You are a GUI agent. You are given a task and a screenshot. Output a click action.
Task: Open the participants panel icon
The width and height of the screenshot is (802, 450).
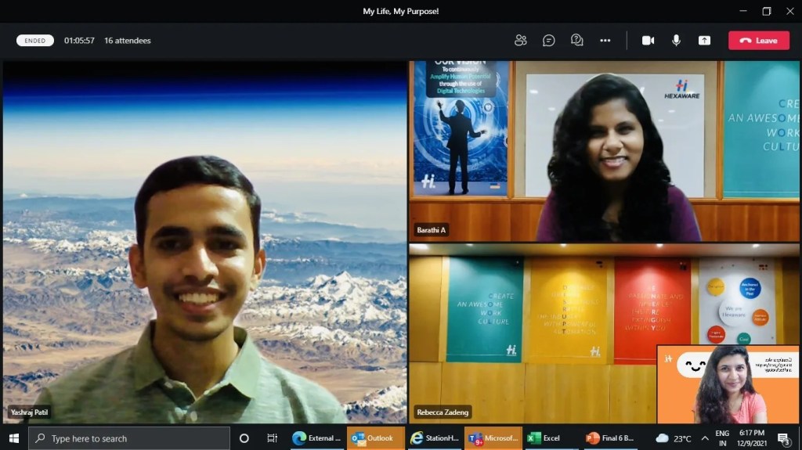520,41
